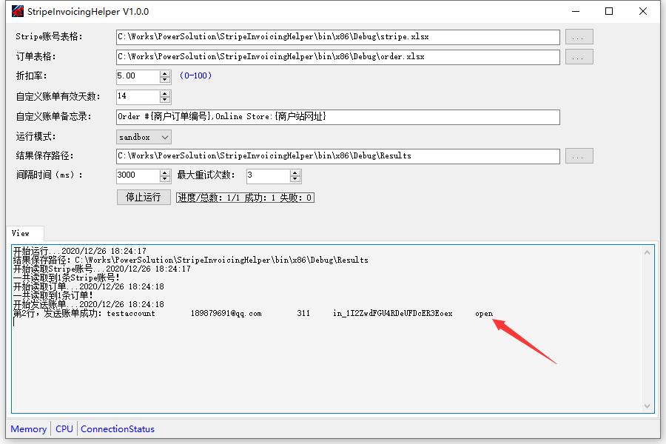Screen dimensions: 666x444
Task: Click the 'open' status text in log
Action: (484, 314)
